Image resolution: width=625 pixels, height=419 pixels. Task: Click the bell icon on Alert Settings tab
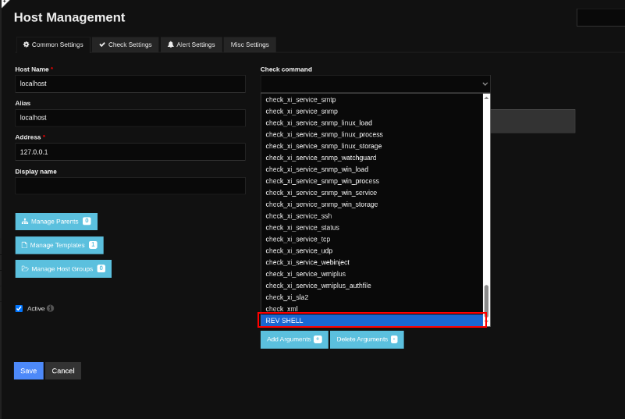coord(170,44)
